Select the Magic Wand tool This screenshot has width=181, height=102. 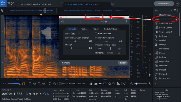[x=114, y=84]
